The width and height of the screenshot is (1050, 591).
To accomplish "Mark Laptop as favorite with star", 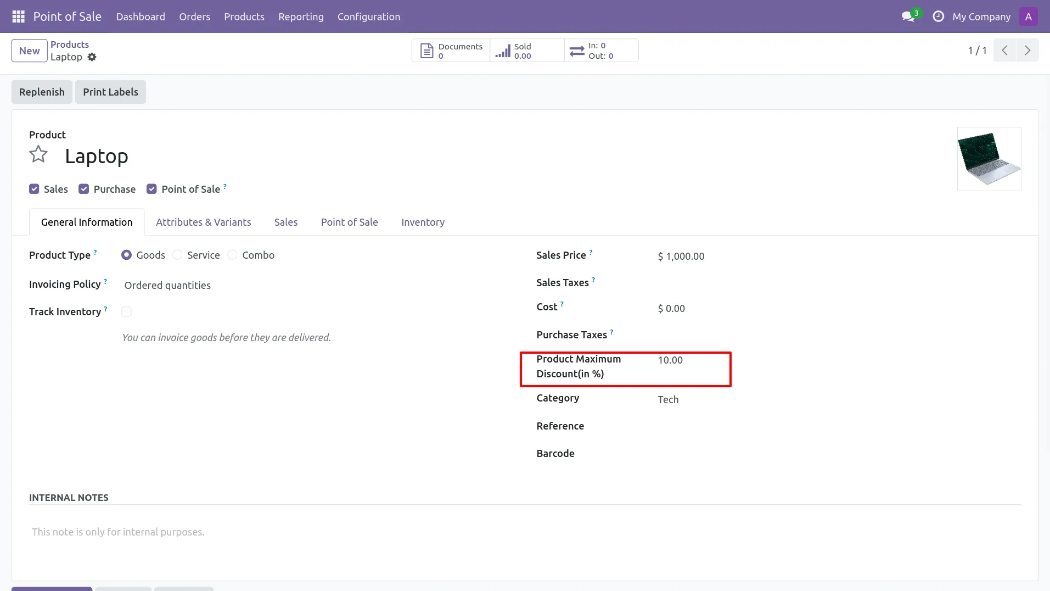I will coord(38,154).
